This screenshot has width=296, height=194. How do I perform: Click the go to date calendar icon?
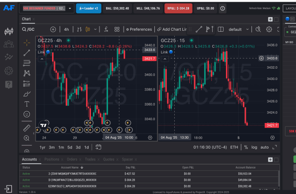point(99,147)
